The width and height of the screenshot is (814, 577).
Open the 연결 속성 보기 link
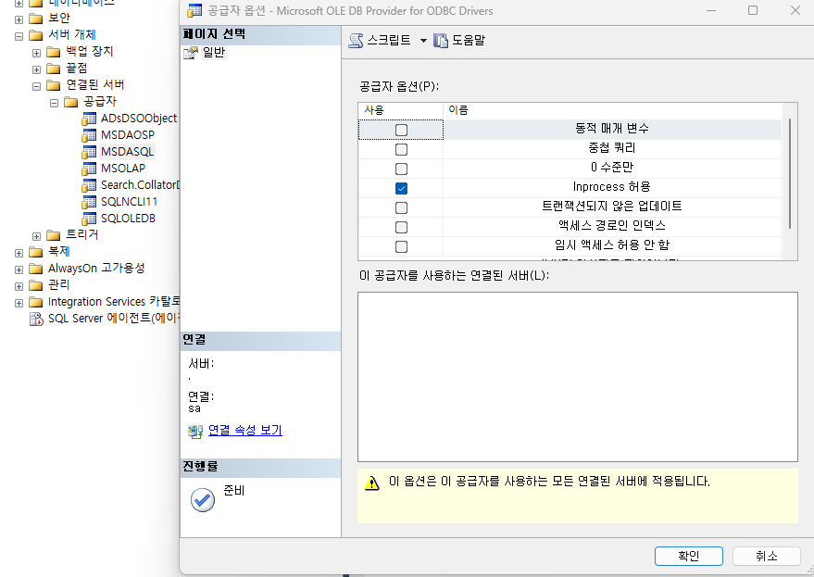coord(245,431)
